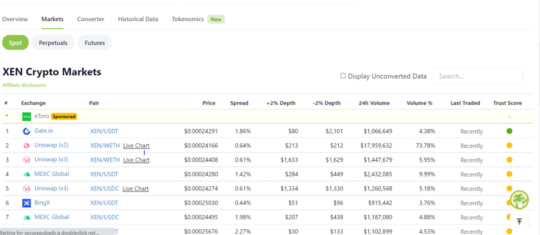Click the volume share 73.78%

tap(425, 146)
